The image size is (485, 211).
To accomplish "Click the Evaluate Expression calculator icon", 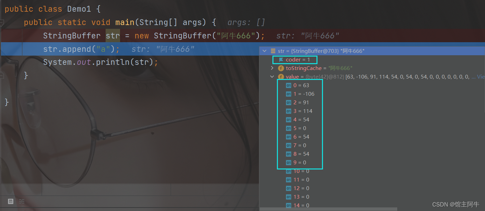I will pos(11,201).
